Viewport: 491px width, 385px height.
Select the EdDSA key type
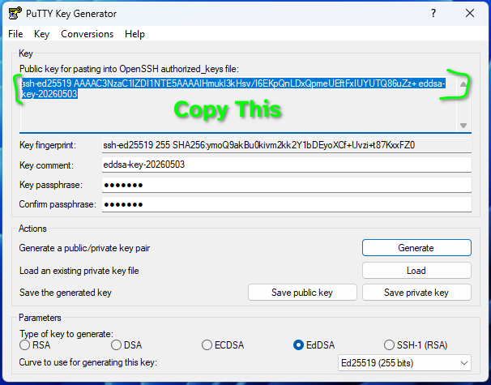314,345
